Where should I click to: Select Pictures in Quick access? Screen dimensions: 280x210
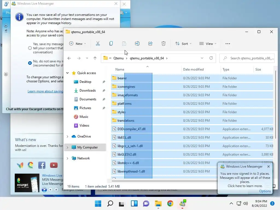tap(85, 108)
